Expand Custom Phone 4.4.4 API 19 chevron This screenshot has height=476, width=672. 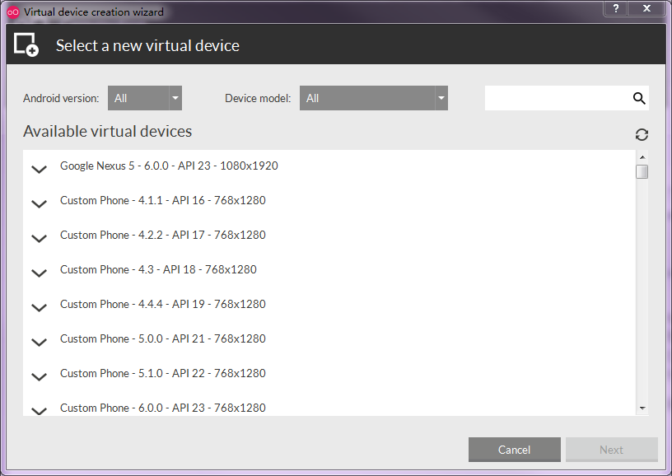point(39,308)
